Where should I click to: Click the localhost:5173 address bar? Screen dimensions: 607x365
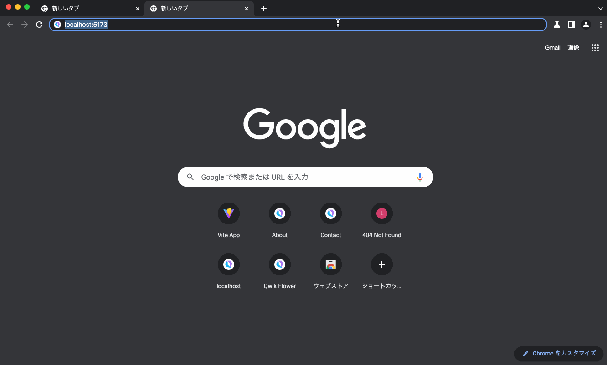coord(298,25)
